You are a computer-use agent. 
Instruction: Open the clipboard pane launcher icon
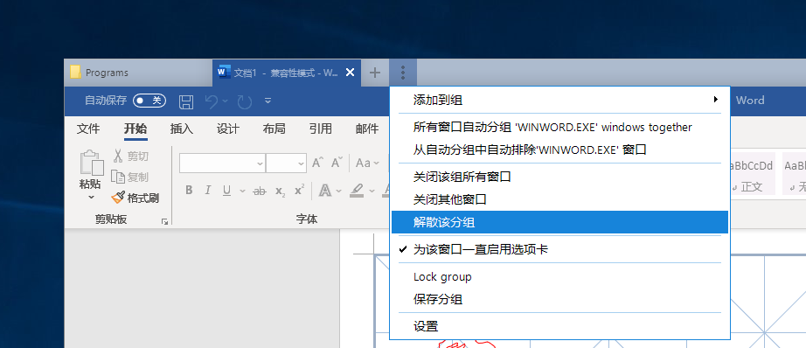click(164, 221)
